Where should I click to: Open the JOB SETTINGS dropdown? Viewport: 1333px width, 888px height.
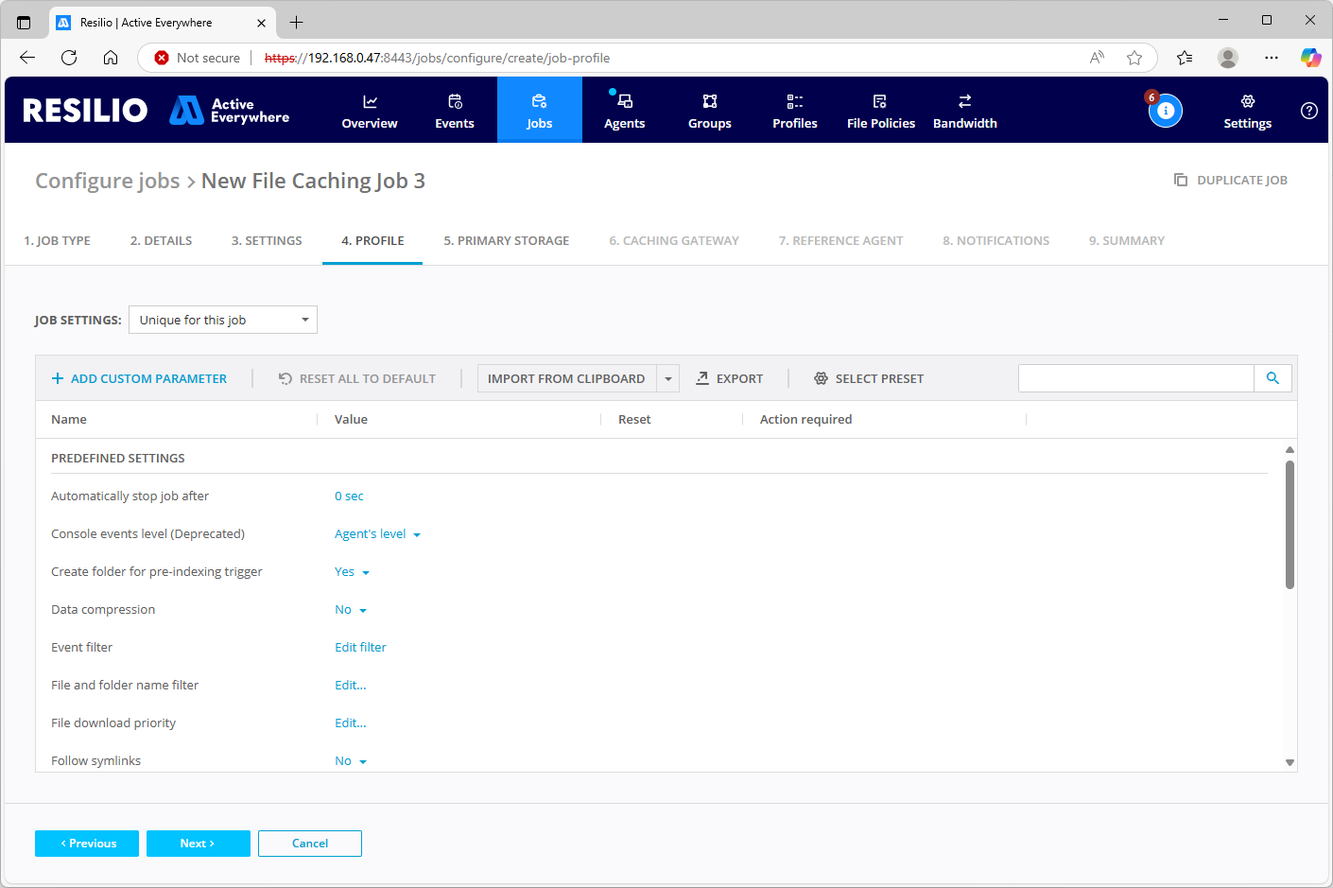tap(222, 320)
